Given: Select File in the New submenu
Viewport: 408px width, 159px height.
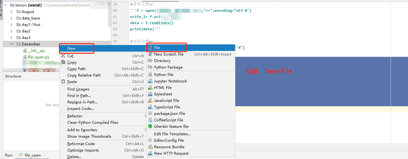Looking at the screenshot, I should tap(191, 48).
